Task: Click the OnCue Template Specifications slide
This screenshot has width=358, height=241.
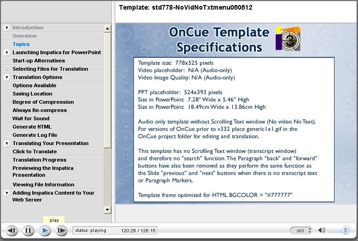Action: (x=236, y=113)
